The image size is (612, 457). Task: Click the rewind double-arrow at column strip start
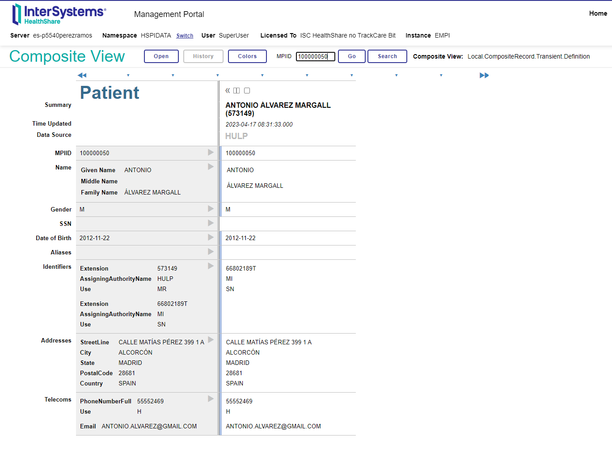tap(82, 76)
